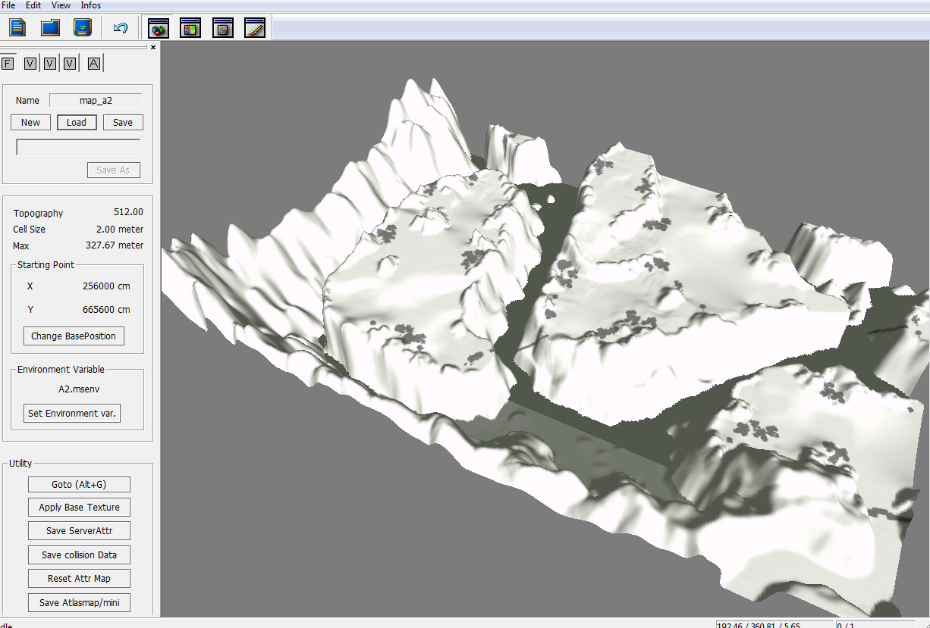Click the Set Environment var. button
Screen dimensions: 930x628
[x=73, y=414]
